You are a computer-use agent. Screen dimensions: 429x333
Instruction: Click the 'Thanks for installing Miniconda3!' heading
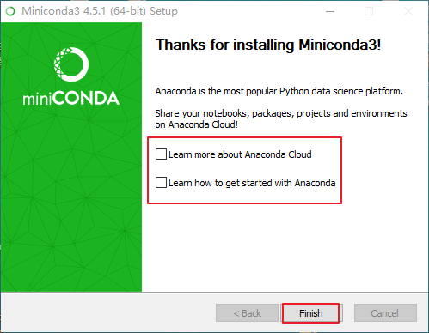[268, 45]
